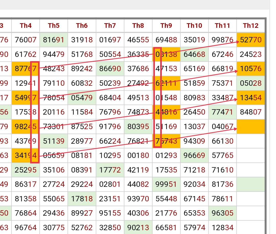Select the number 61762
This screenshot has width=276, height=234.
[x=26, y=54]
